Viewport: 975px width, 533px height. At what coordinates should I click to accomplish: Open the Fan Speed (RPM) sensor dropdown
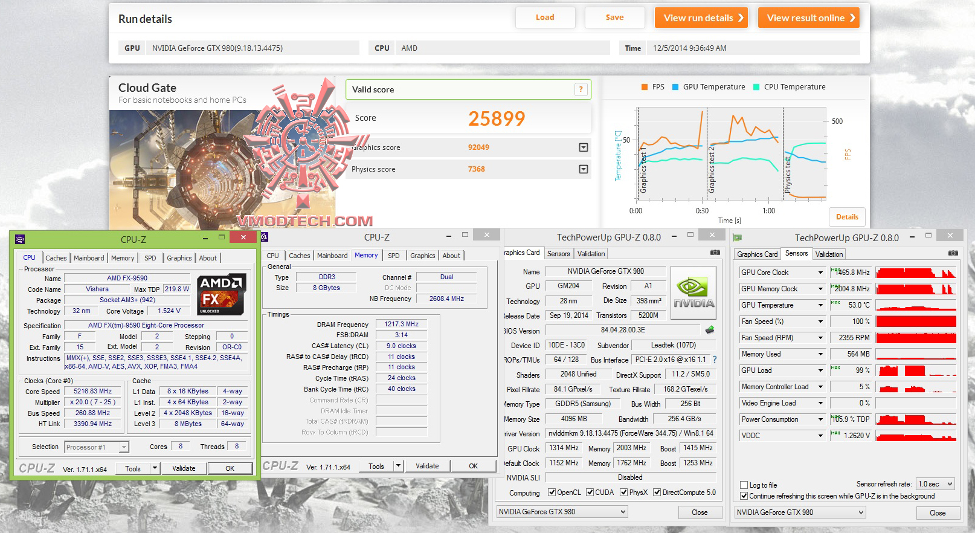click(x=820, y=338)
